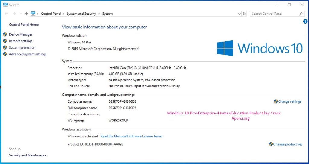Open the address bar history dropdown
This screenshot has height=164, width=309.
(x=239, y=14)
